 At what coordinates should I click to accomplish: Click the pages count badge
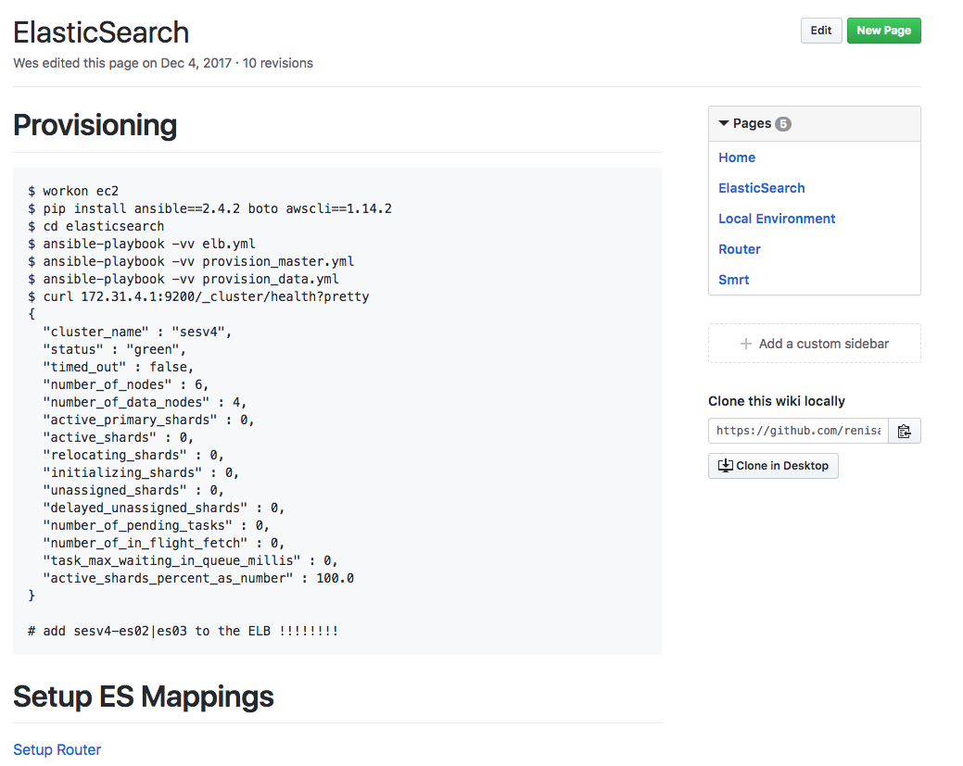(x=782, y=124)
